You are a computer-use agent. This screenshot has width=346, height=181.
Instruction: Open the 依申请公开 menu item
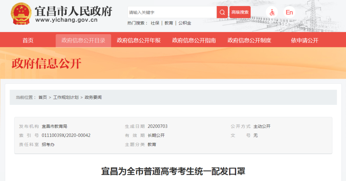pyautogui.click(x=305, y=41)
